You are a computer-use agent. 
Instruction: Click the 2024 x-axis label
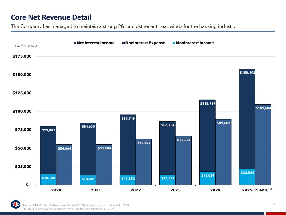pos(215,190)
